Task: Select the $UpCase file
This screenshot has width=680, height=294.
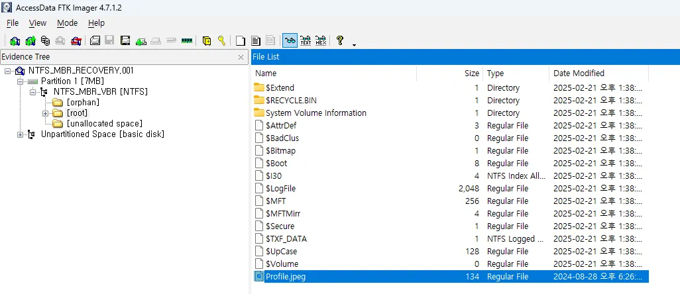Action: pos(450,251)
